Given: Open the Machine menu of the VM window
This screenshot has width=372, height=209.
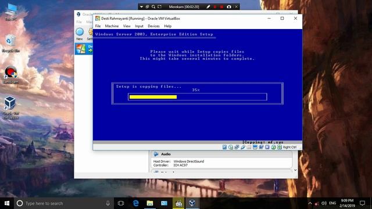Looking at the screenshot, I should tap(112, 26).
